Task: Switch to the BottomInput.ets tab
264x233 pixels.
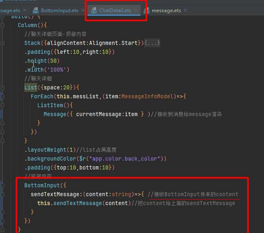Action: (60, 11)
